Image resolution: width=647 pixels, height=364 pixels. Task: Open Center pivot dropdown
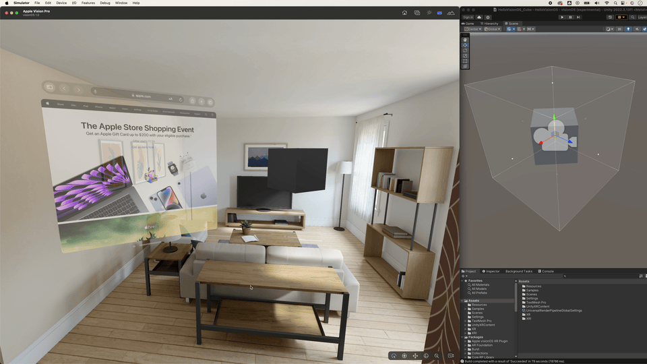coord(473,29)
